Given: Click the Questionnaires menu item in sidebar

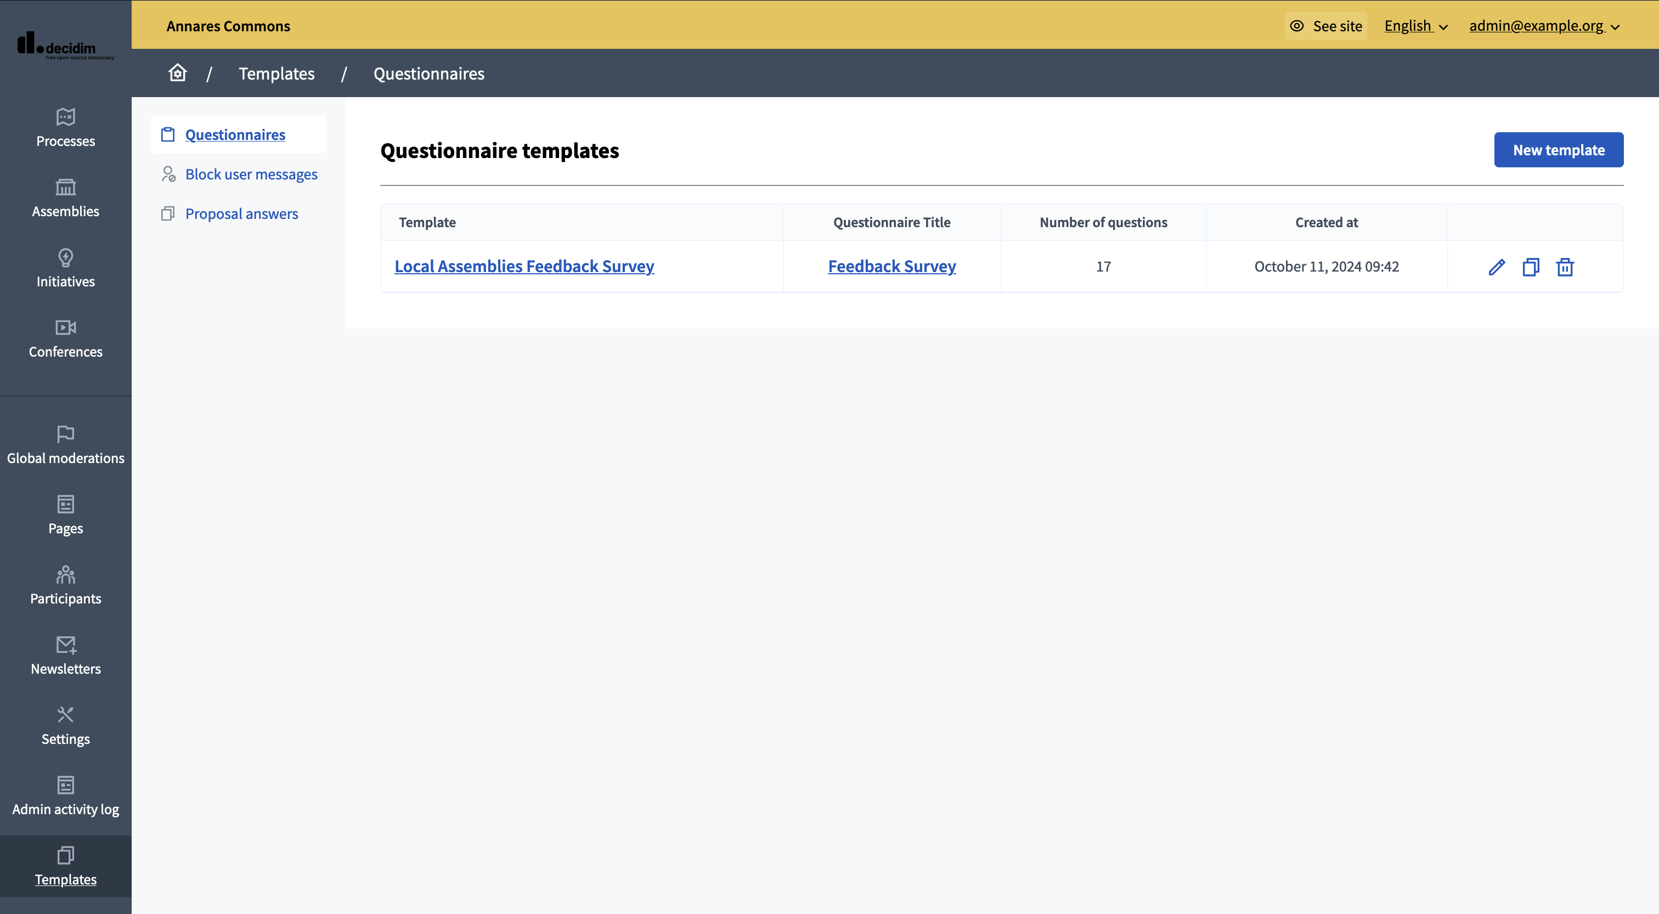Looking at the screenshot, I should pos(235,134).
